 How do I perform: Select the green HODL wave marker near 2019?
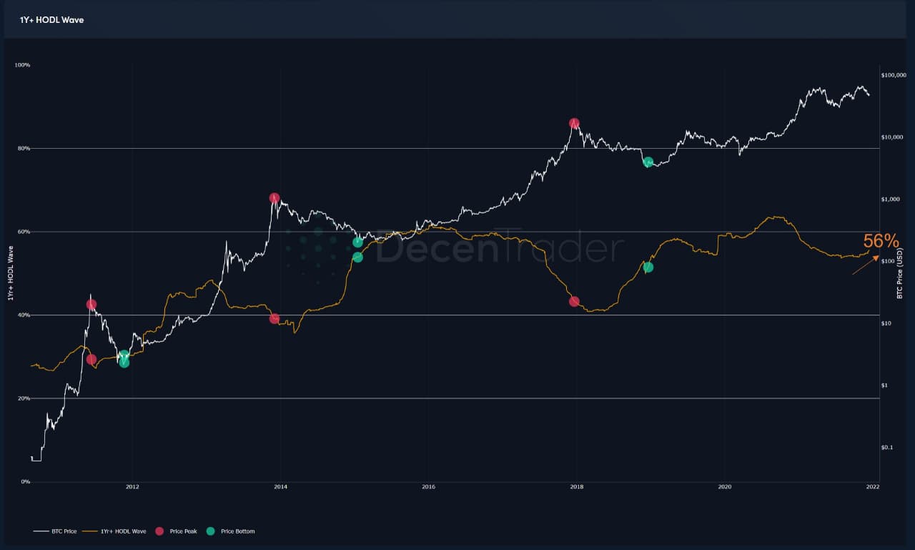(x=648, y=267)
